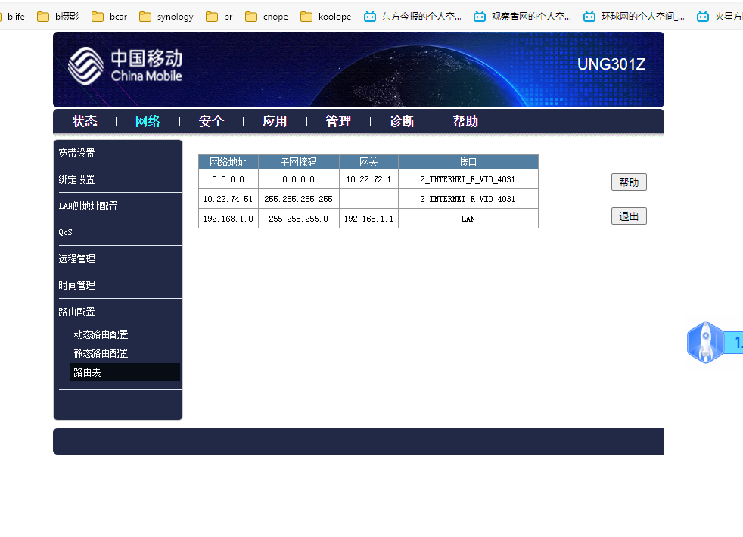Image resolution: width=743 pixels, height=537 pixels.
Task: Open the 东方今报 Bilibili space bookmark
Action: [413, 17]
